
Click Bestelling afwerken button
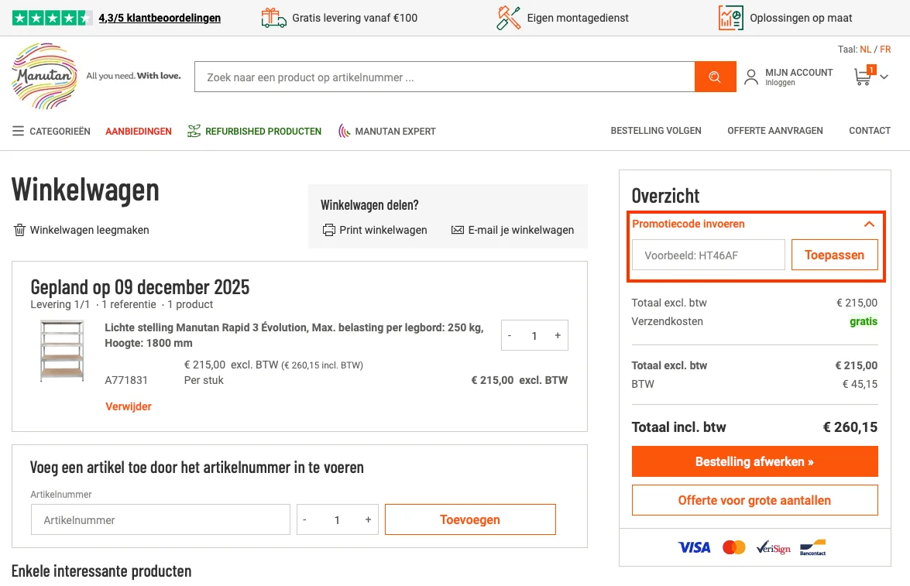[754, 461]
